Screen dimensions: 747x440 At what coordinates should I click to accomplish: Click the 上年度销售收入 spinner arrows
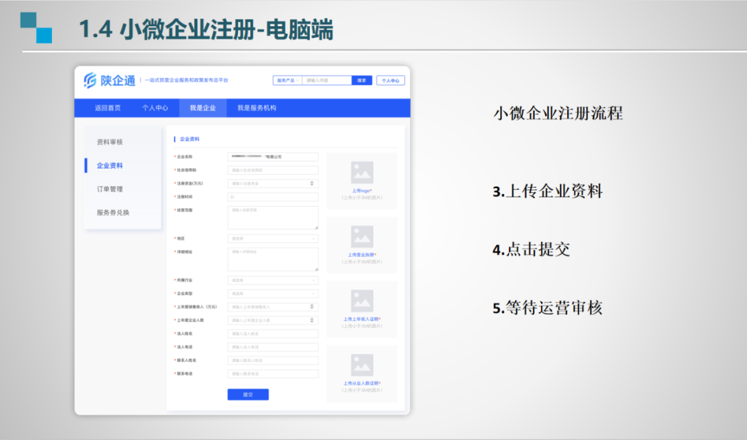(312, 307)
